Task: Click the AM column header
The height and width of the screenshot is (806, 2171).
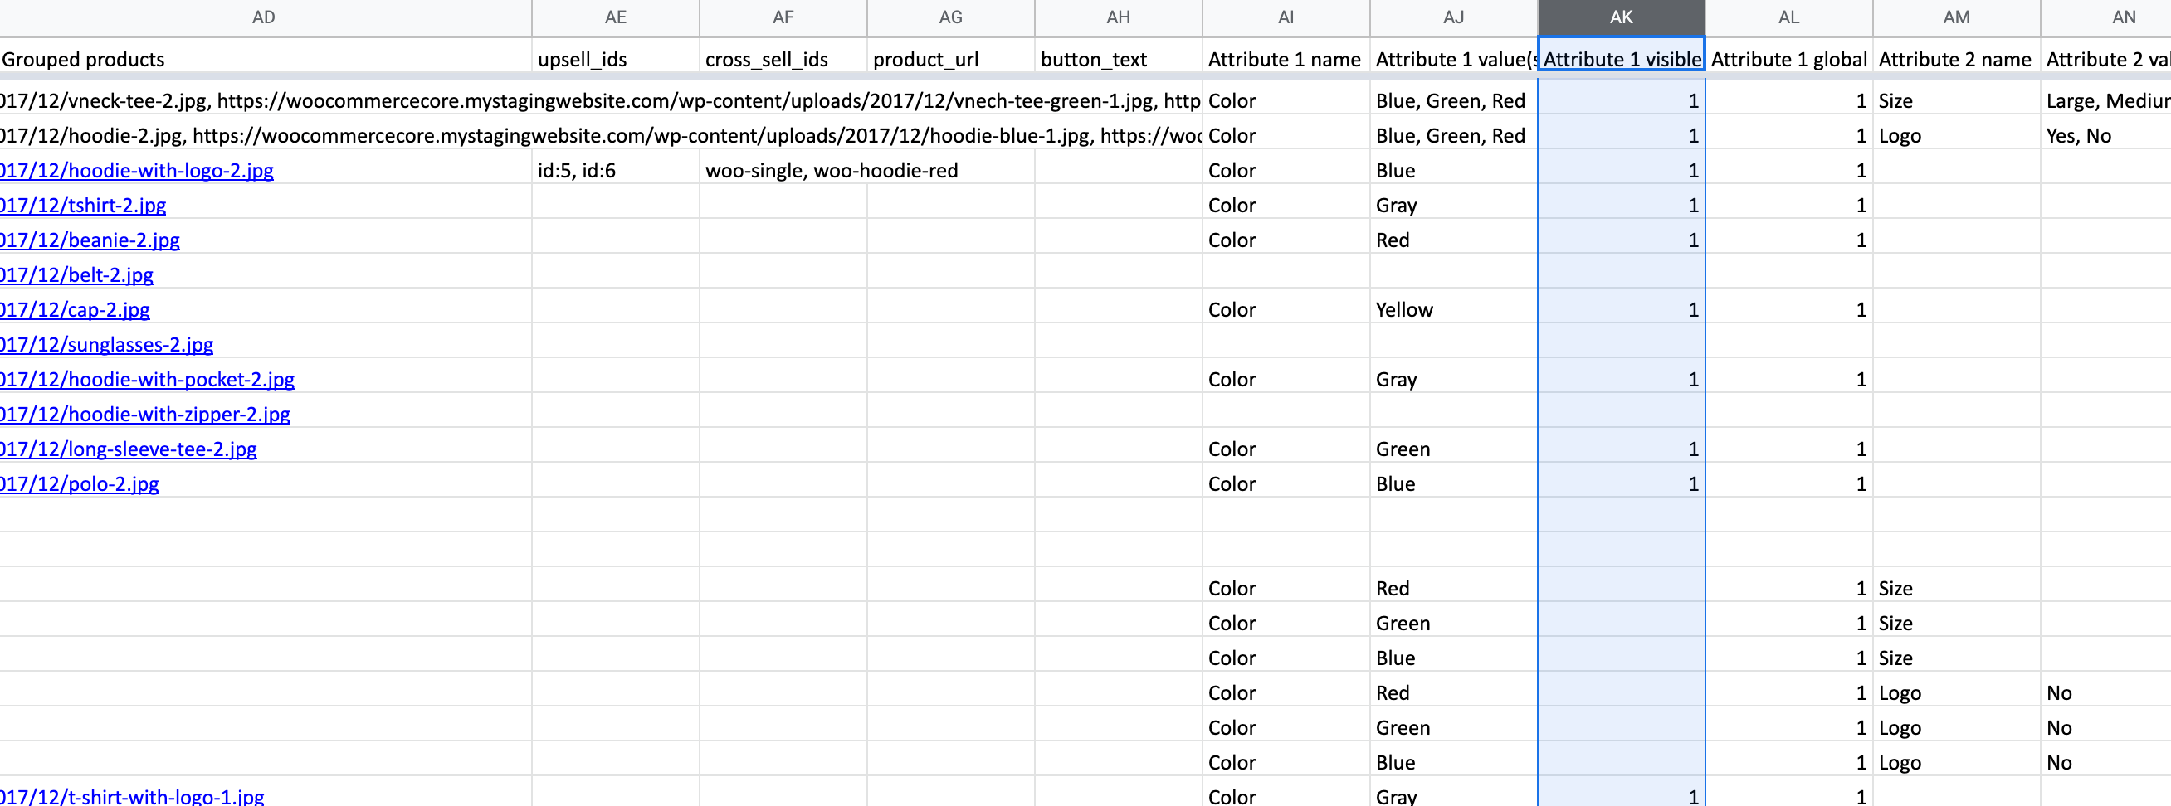Action: click(1956, 17)
